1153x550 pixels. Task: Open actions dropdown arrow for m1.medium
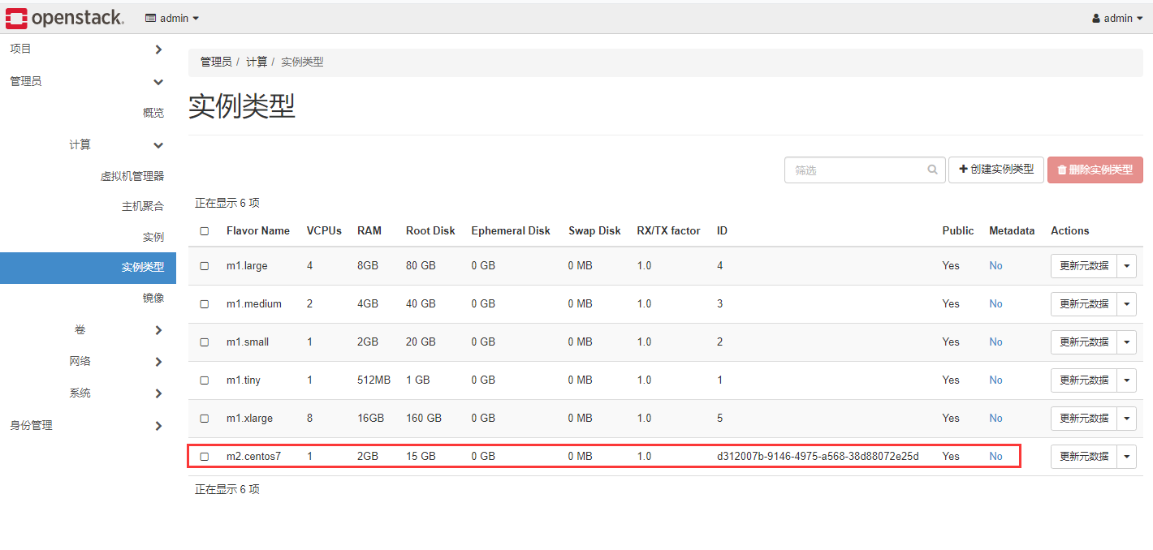(1127, 304)
